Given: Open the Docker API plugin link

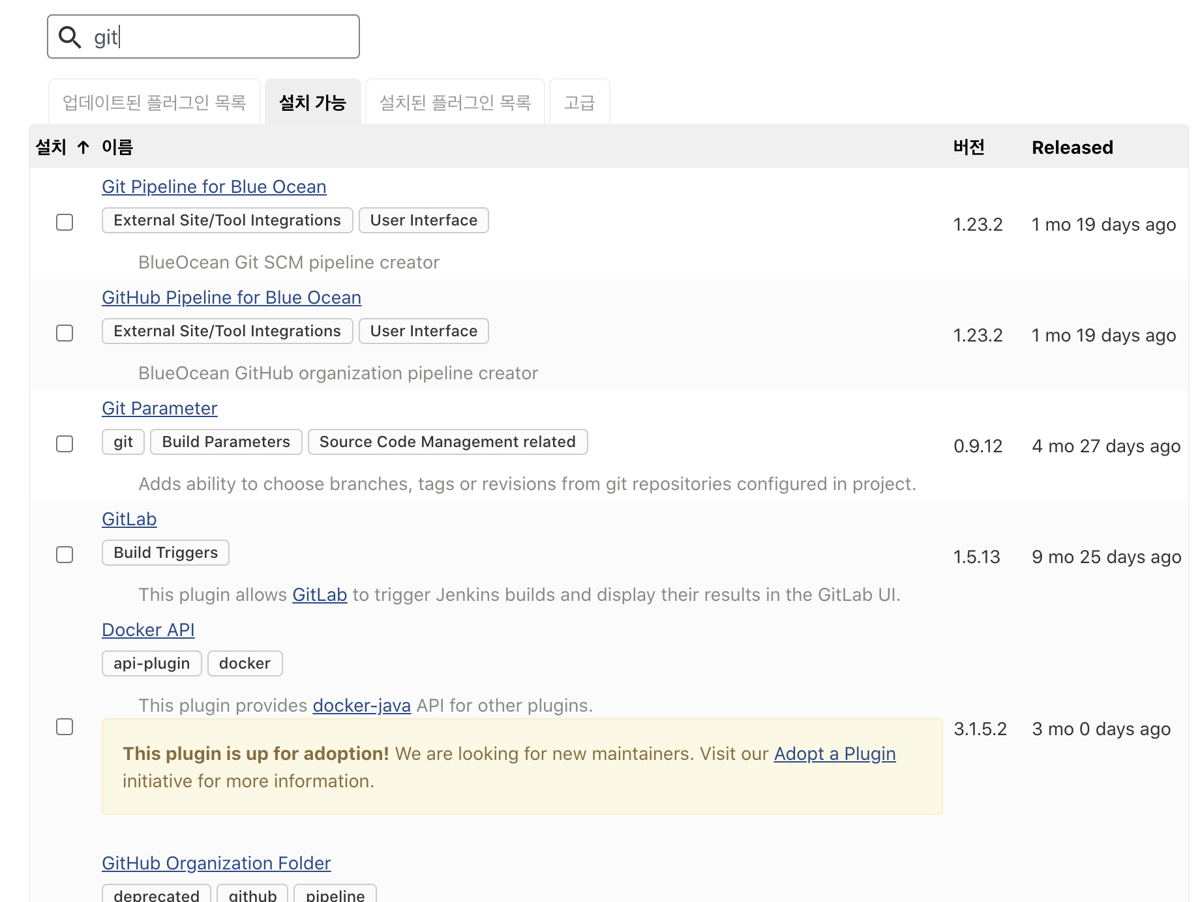Looking at the screenshot, I should [148, 630].
